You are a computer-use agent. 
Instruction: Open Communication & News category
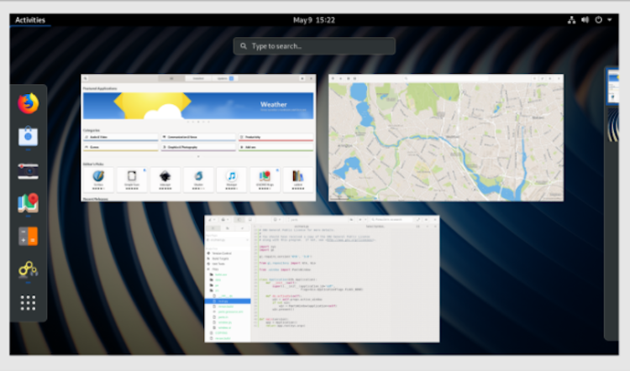coord(198,138)
